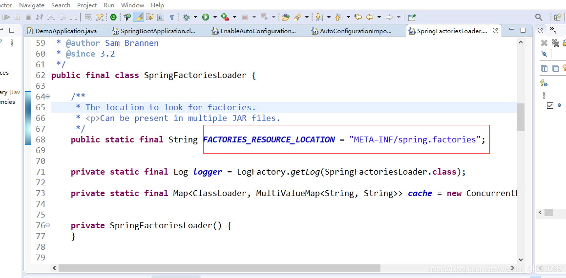This screenshot has height=278, width=566.
Task: Click the Drop to Frame icon
Action: click(88, 17)
